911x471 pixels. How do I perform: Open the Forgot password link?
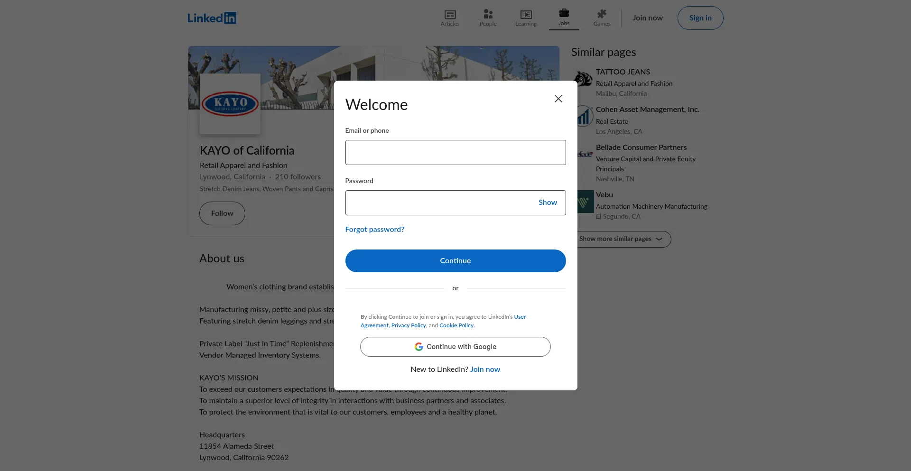(x=374, y=230)
